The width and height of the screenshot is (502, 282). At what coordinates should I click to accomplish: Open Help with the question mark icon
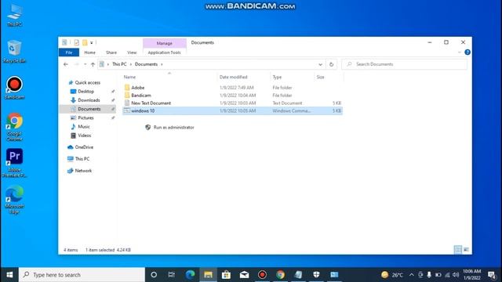[x=467, y=52]
